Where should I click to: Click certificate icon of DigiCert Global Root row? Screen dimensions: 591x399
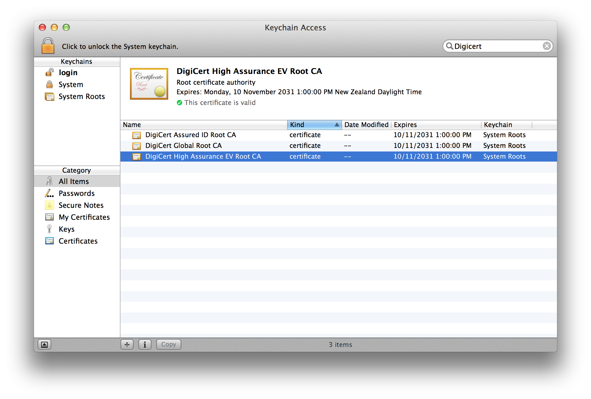click(137, 146)
